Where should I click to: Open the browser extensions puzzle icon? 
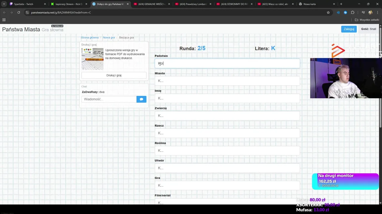pyautogui.click(x=352, y=12)
